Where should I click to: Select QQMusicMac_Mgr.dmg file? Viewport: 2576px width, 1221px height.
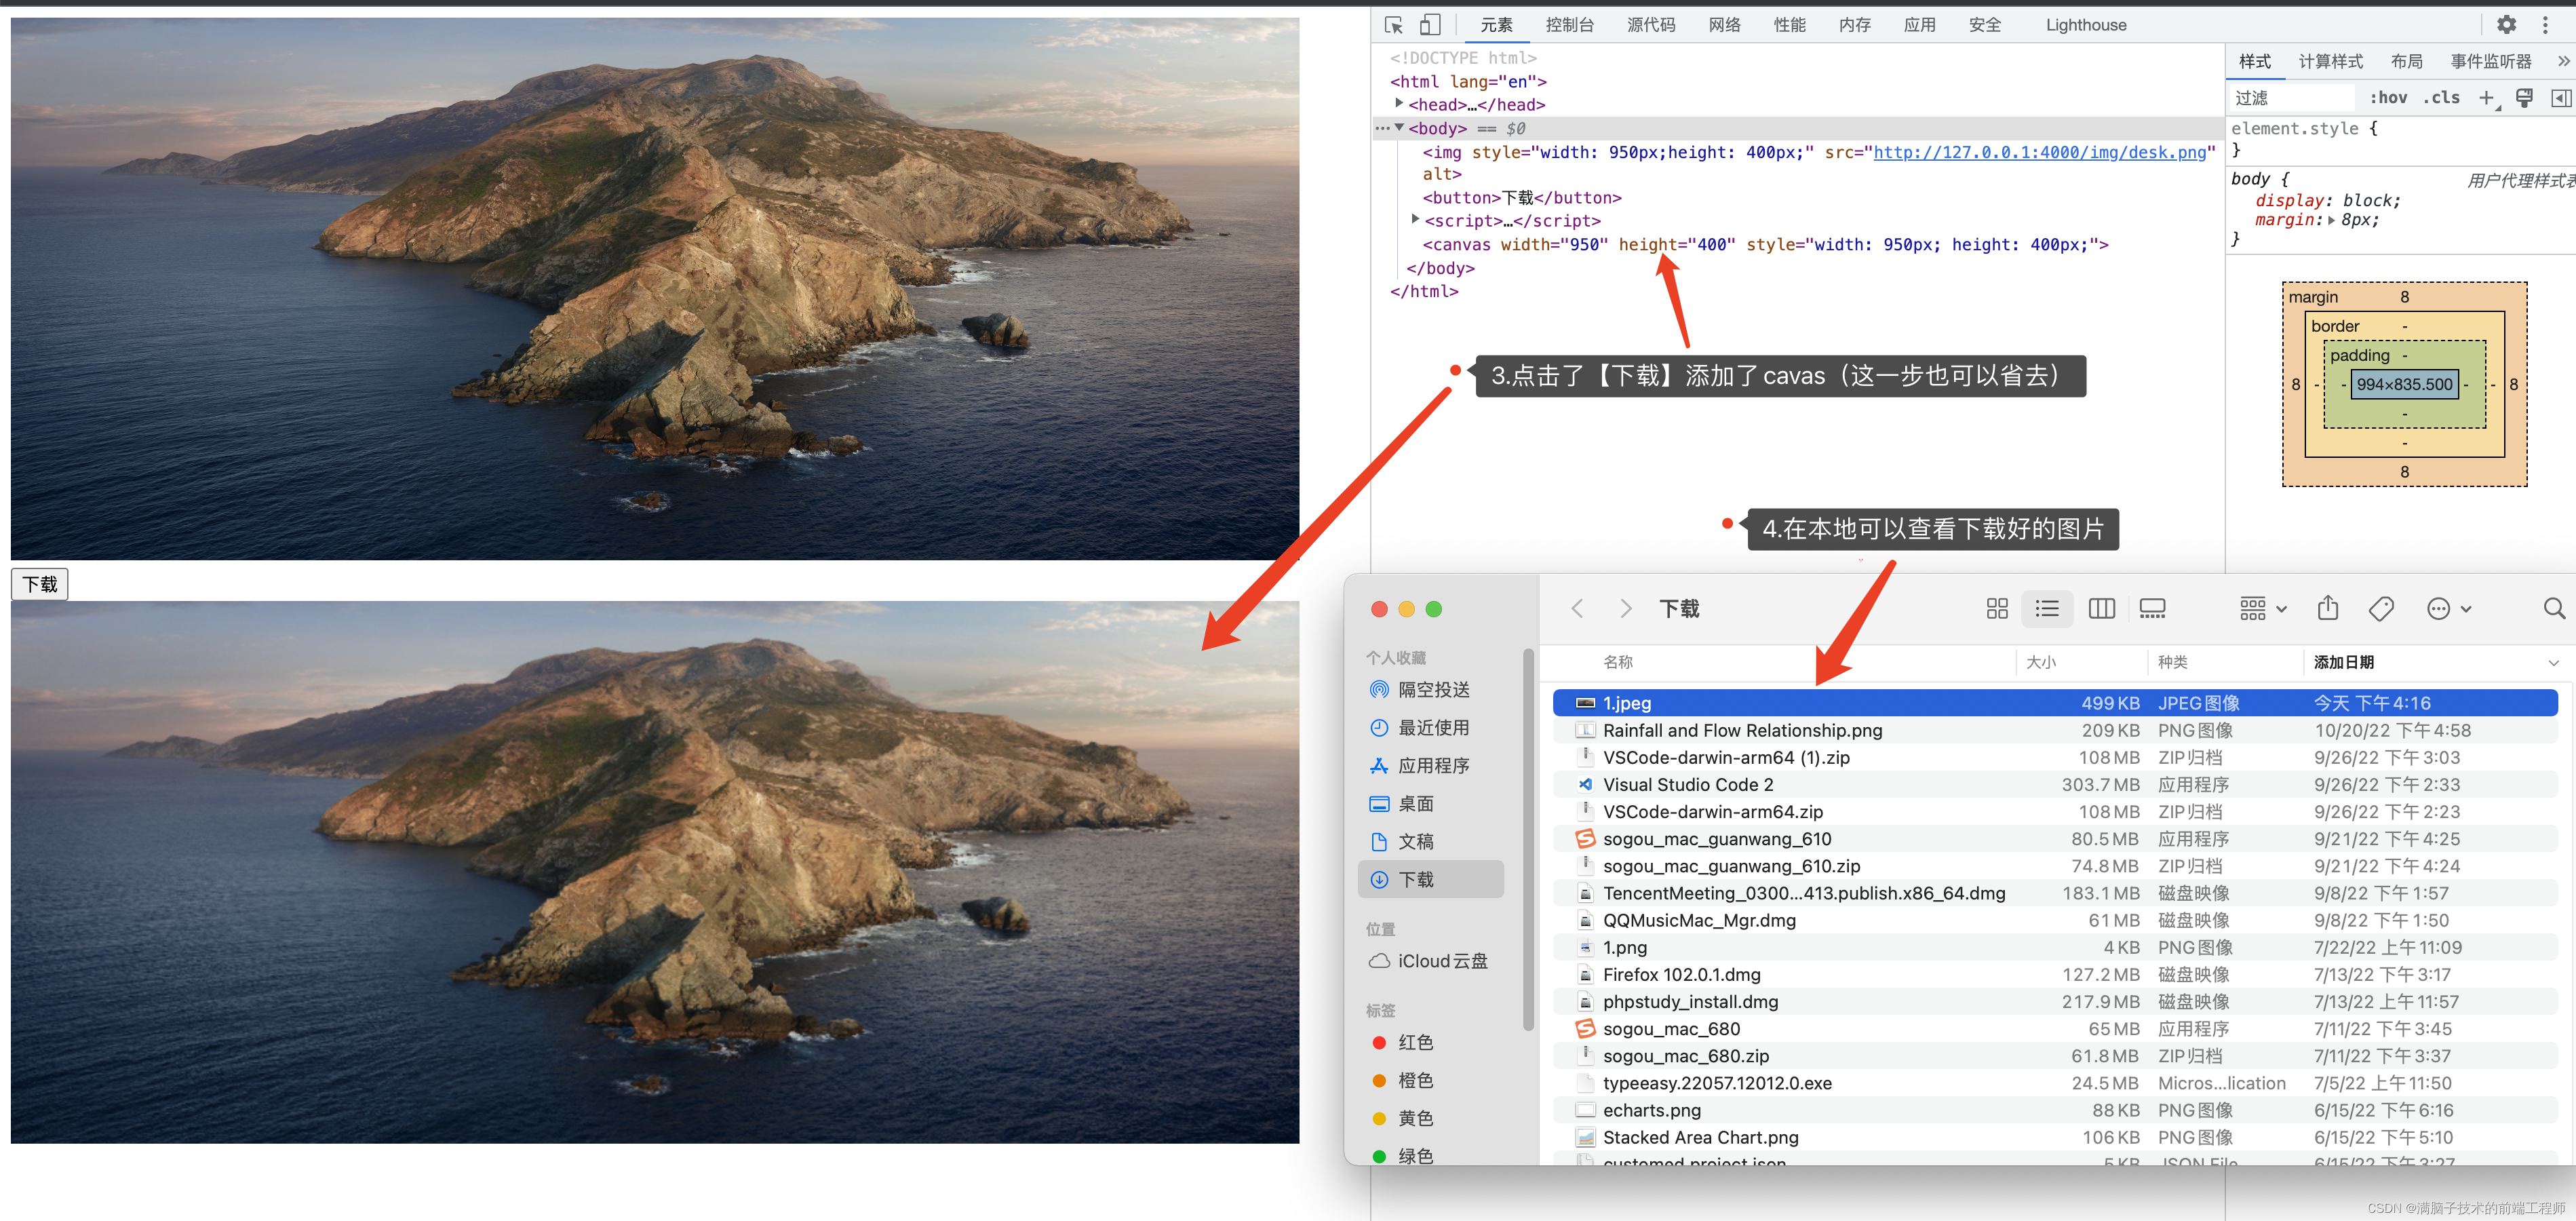[2054, 921]
